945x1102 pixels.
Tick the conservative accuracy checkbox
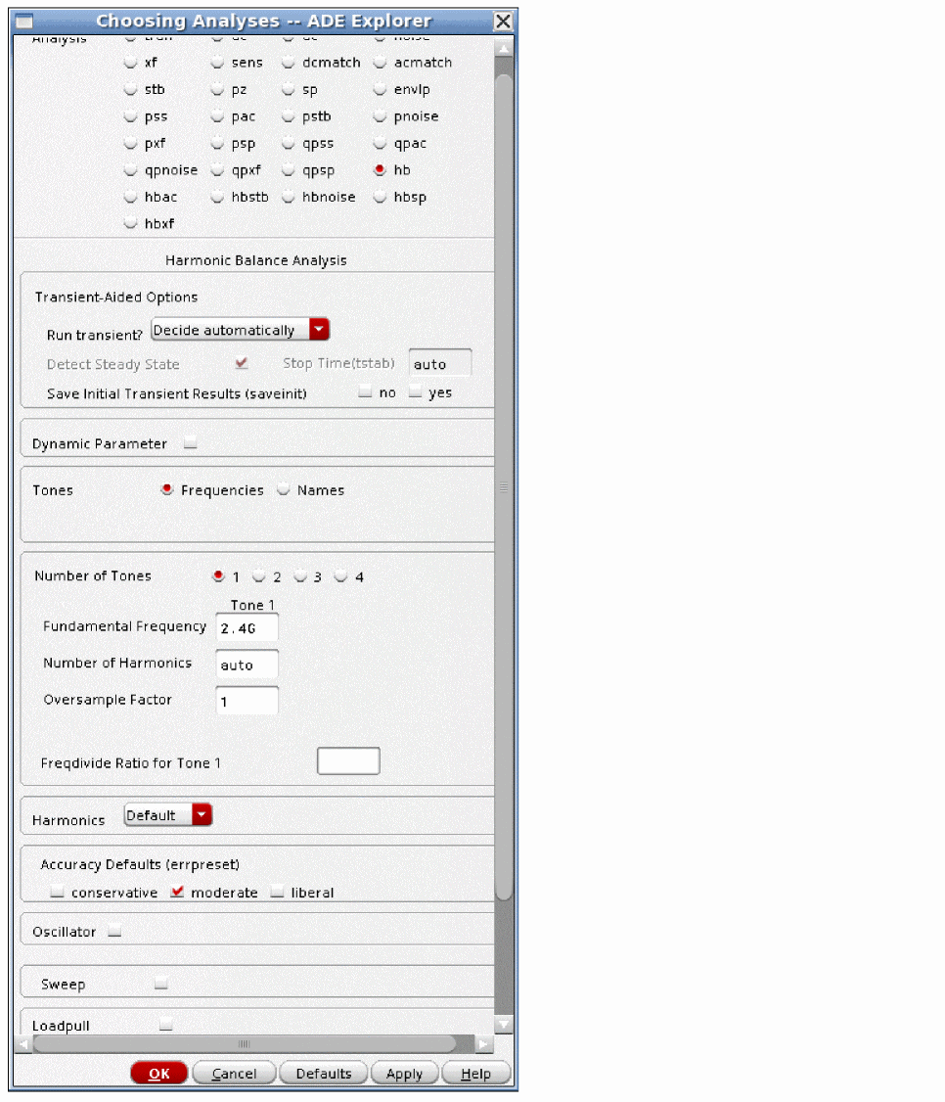click(58, 893)
